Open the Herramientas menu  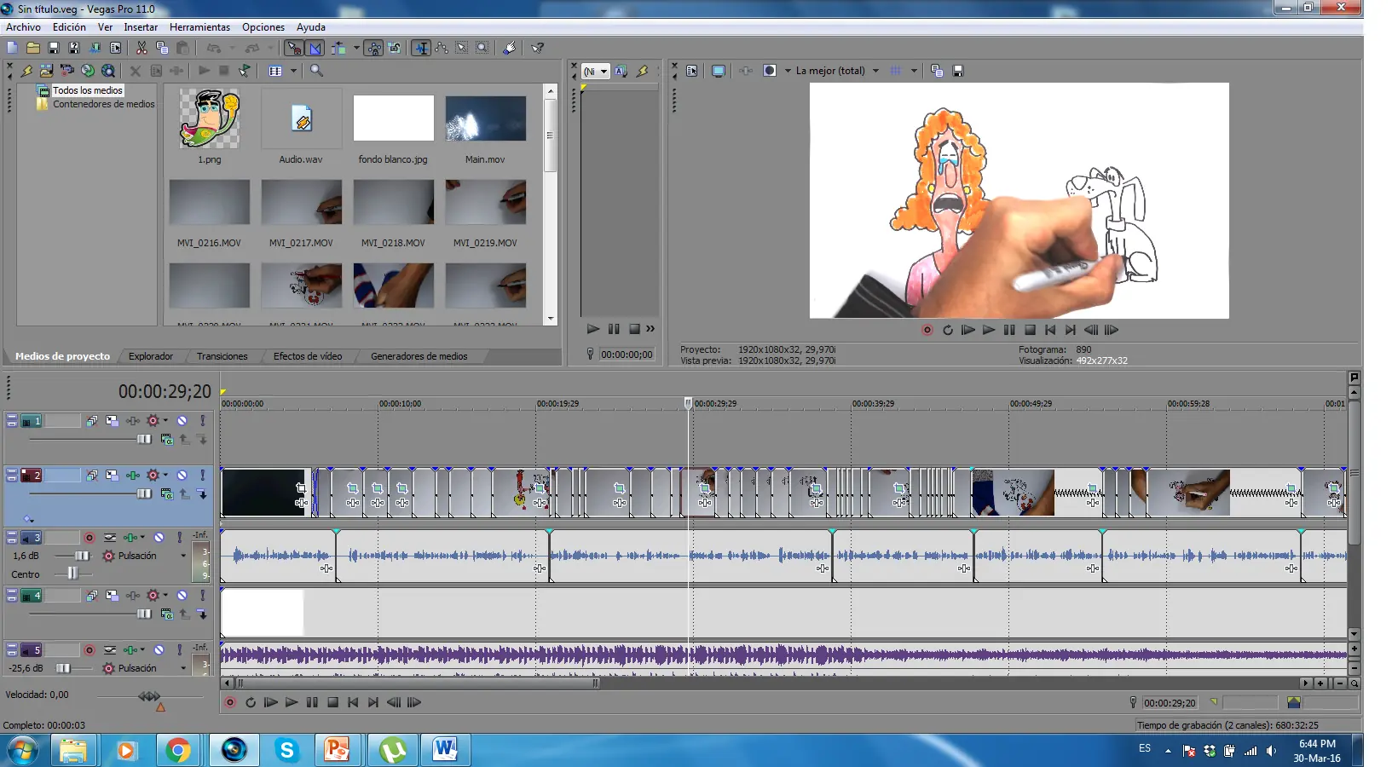click(x=199, y=27)
